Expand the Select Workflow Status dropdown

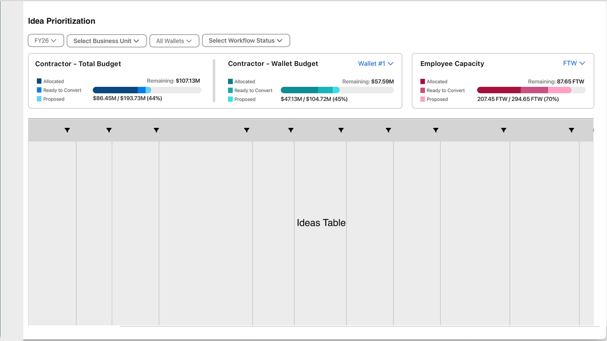tap(246, 41)
